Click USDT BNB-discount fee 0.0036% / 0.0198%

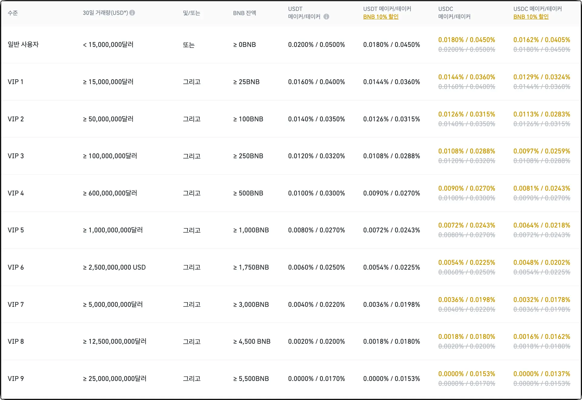[391, 304]
